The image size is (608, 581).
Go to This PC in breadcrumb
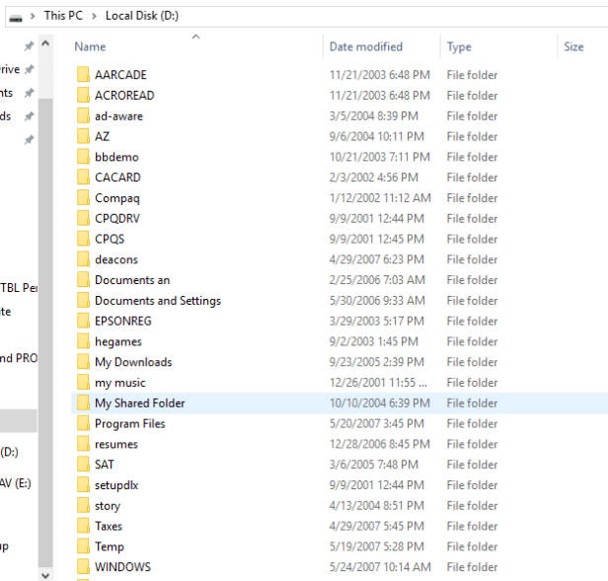pyautogui.click(x=63, y=16)
